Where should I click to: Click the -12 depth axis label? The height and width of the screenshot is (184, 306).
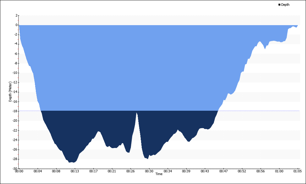(x=15, y=82)
